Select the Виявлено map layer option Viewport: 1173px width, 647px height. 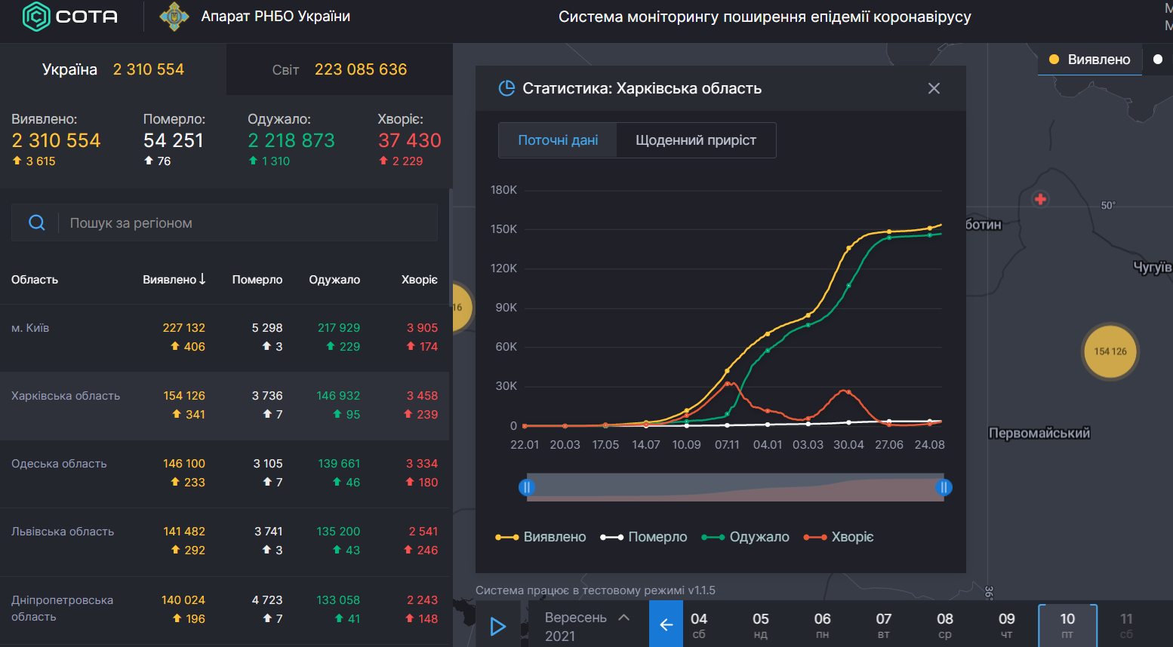click(x=1089, y=60)
